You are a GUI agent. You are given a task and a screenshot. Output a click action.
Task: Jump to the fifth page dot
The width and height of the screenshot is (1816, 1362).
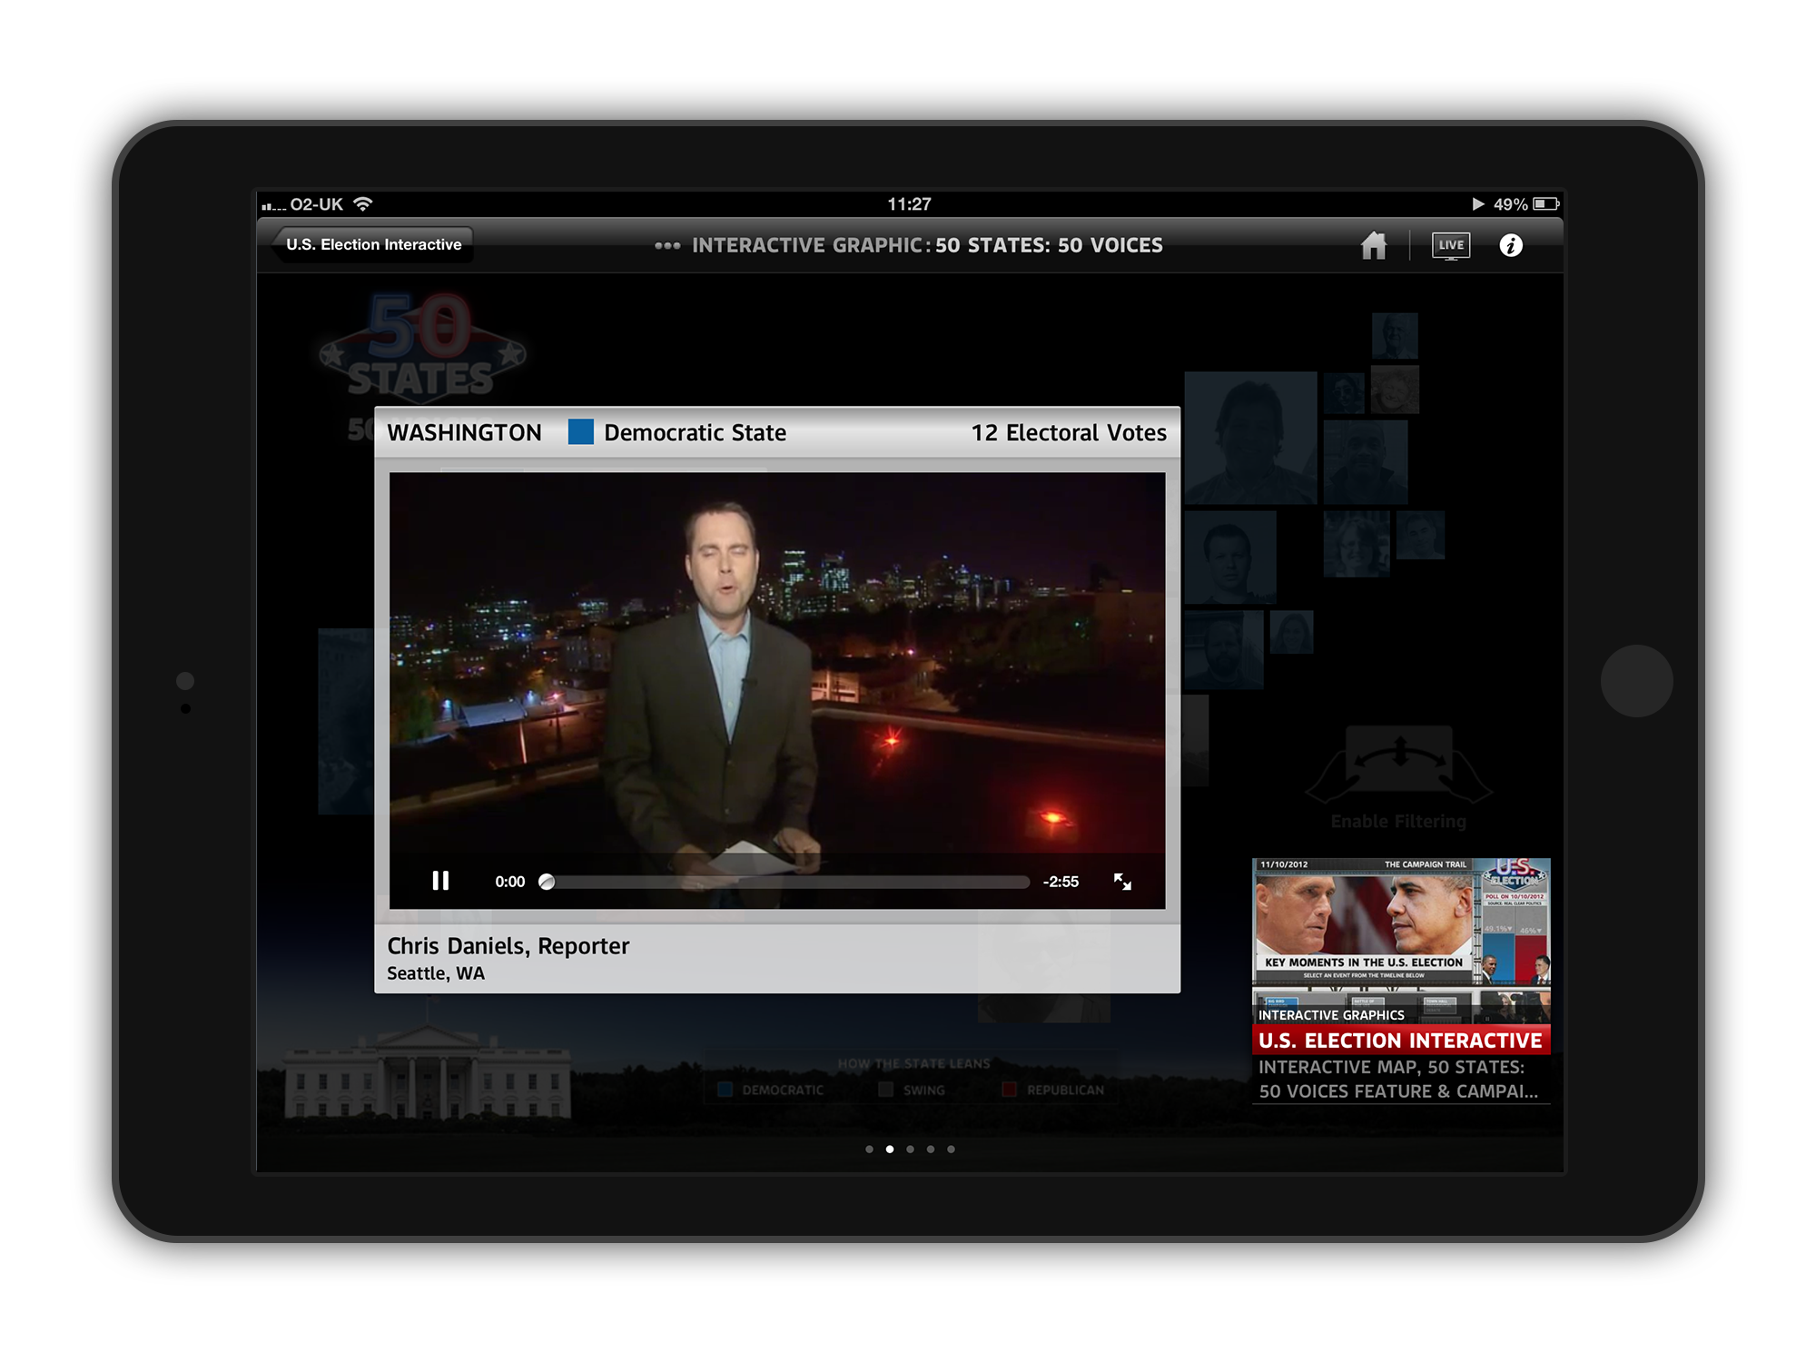tap(951, 1150)
